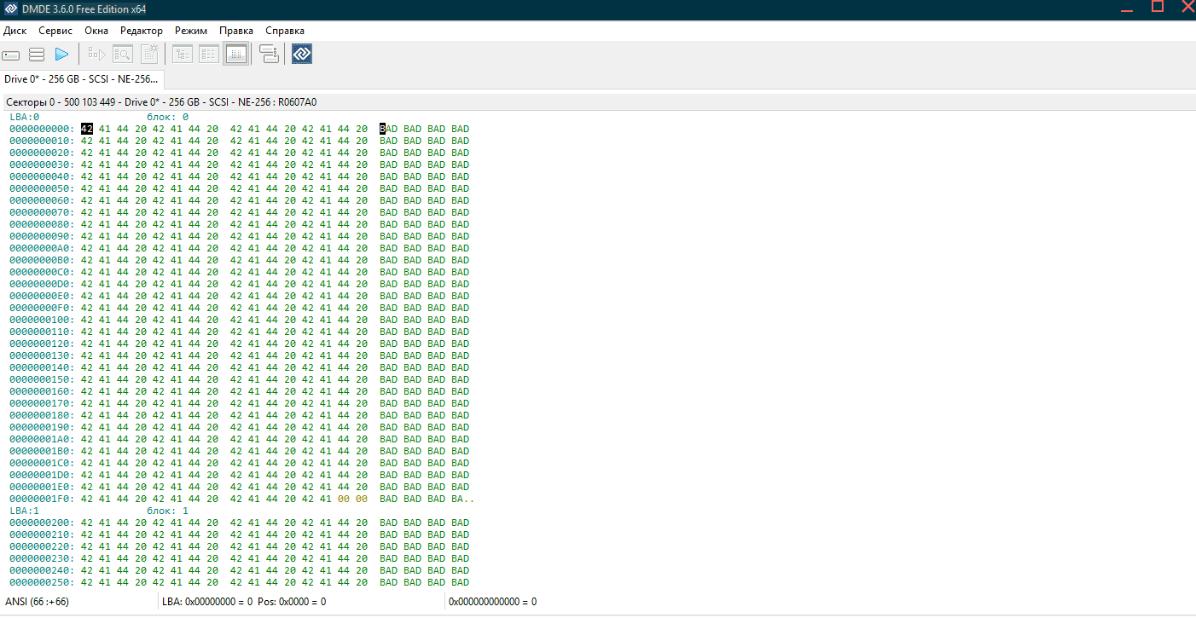Click the ANSI (66 :+66) status entry

click(x=38, y=602)
